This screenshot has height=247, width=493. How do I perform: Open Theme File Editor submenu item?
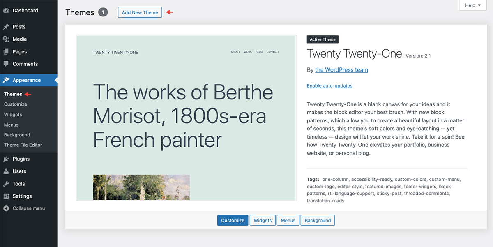pyautogui.click(x=23, y=145)
